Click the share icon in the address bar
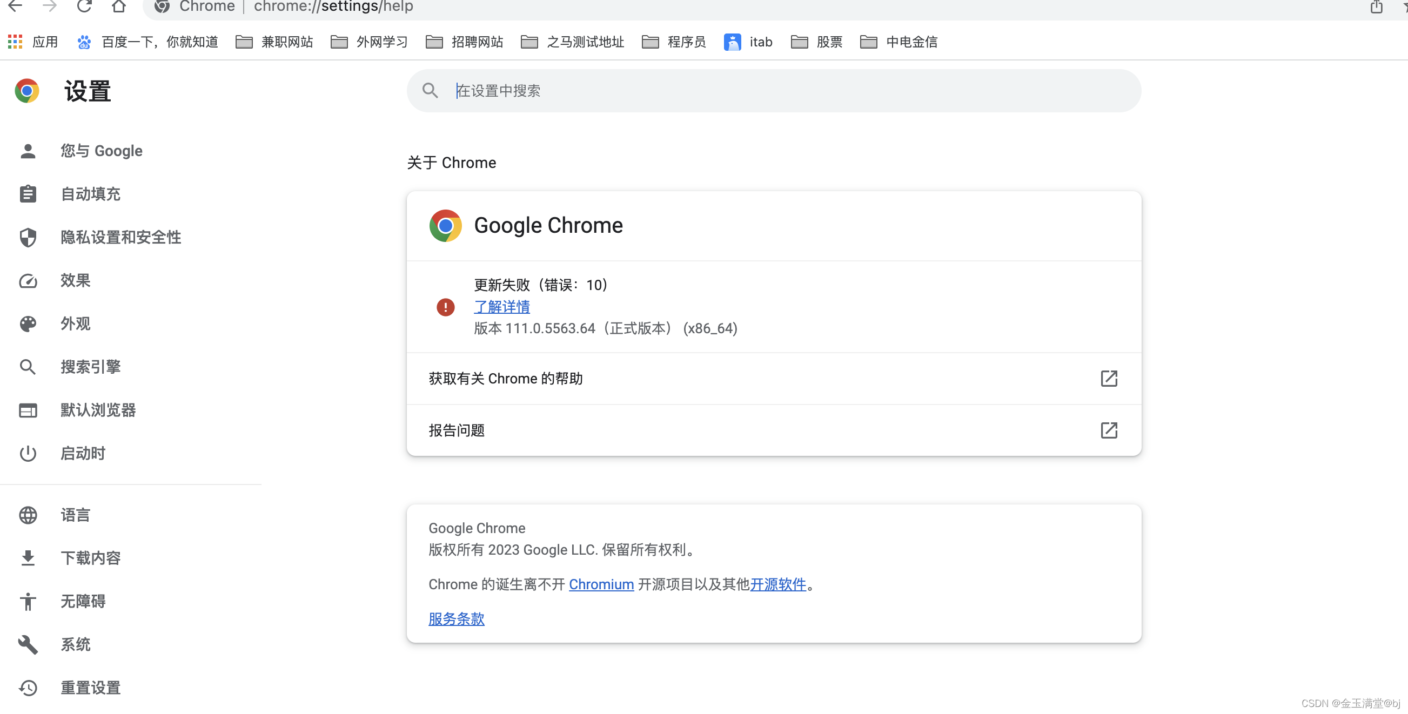Viewport: 1408px width, 714px height. pyautogui.click(x=1376, y=6)
